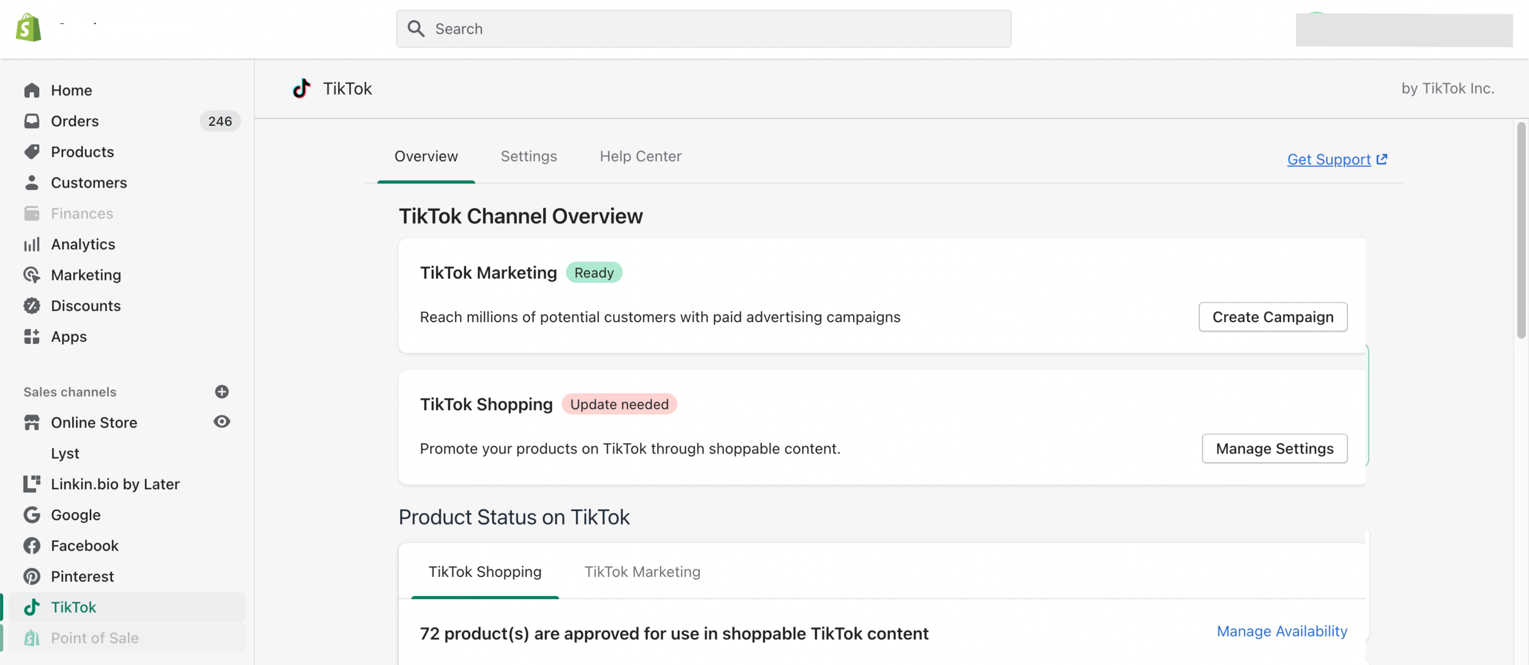Select the Lyst sales channel

[65, 453]
